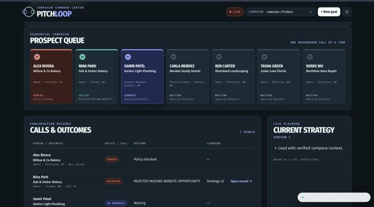
Task: Click the floating status pill at bottom right
Action: point(334,197)
